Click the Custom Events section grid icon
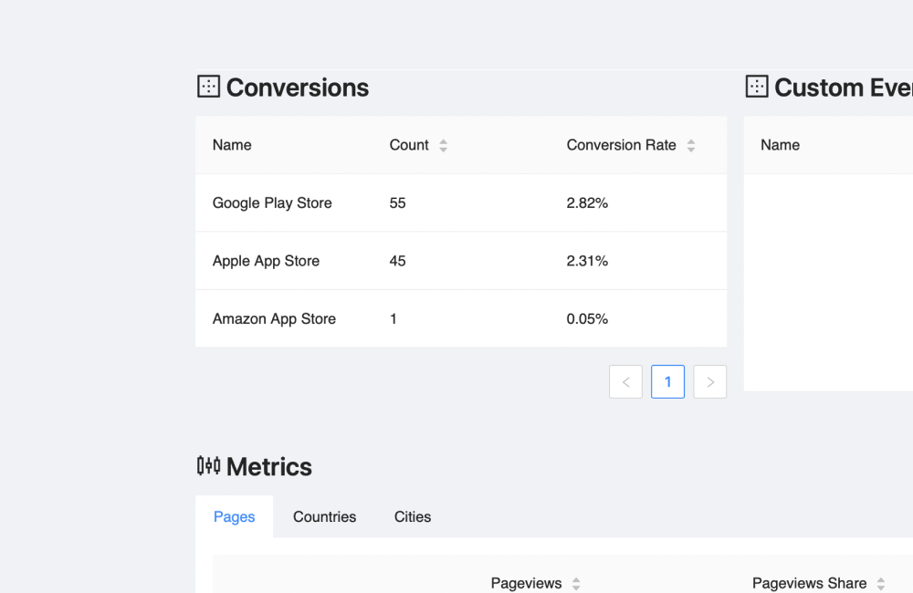The image size is (913, 593). coord(757,87)
